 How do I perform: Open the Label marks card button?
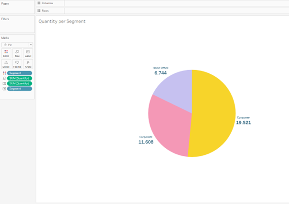coord(28,53)
